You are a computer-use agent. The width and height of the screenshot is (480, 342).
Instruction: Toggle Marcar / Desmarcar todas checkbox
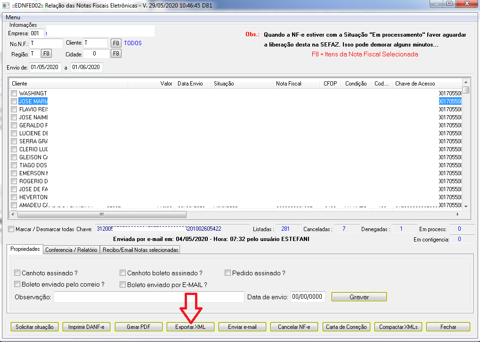click(x=11, y=229)
